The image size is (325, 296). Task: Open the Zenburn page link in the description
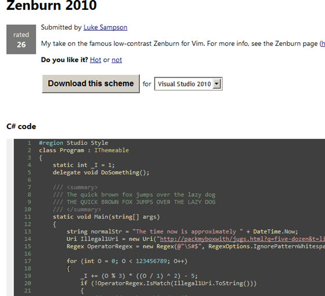323,43
